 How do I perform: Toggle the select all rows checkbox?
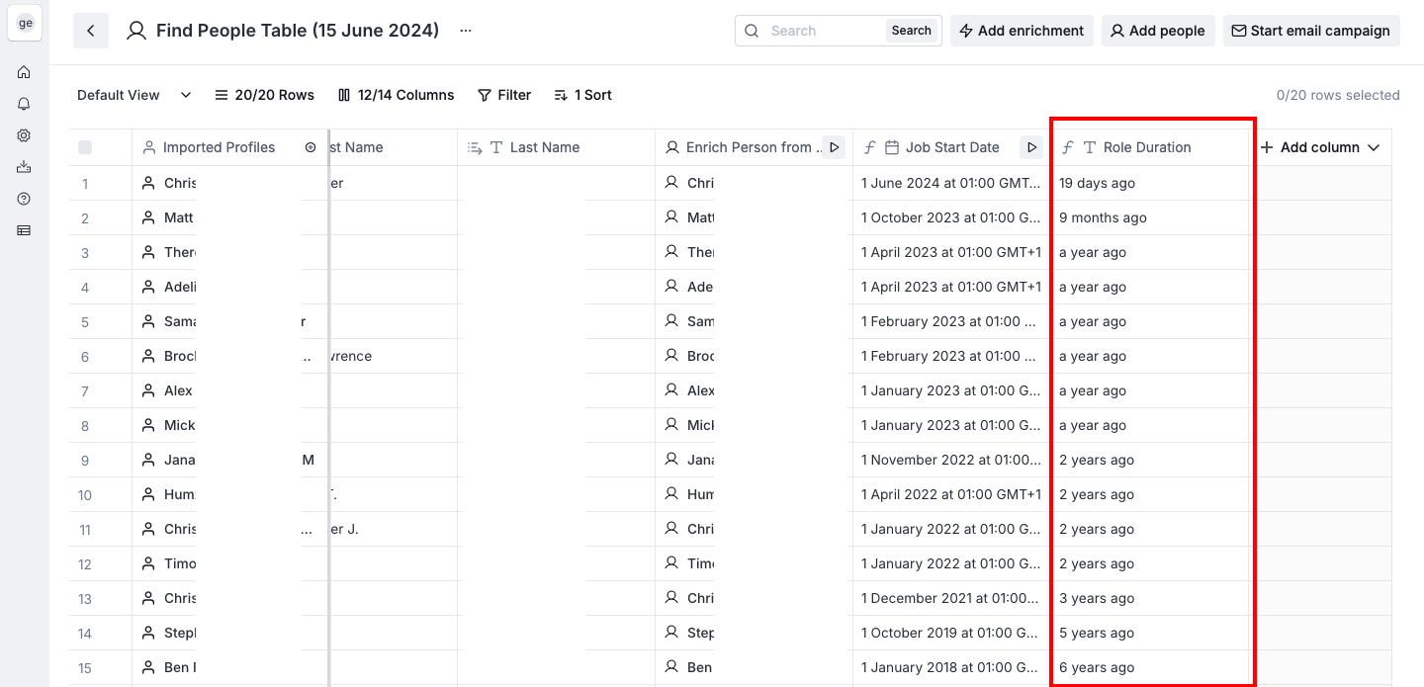[85, 147]
